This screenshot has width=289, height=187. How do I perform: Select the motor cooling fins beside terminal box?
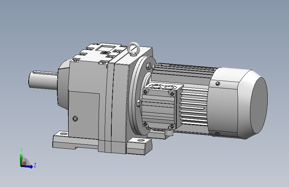(x=194, y=107)
